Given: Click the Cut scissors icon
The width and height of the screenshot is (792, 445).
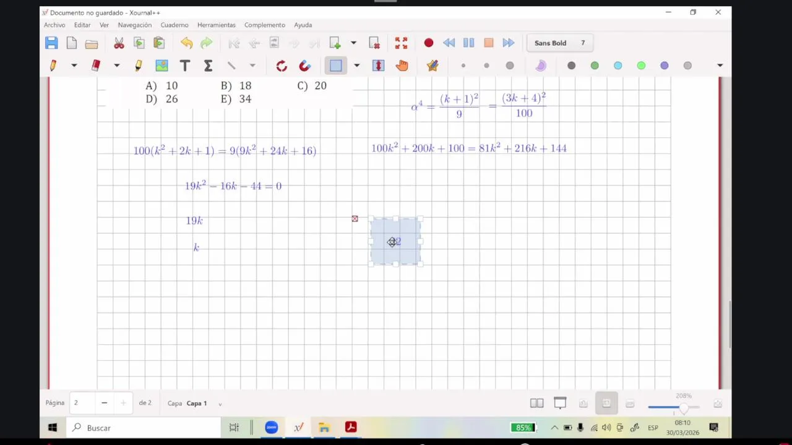Looking at the screenshot, I should (x=119, y=43).
